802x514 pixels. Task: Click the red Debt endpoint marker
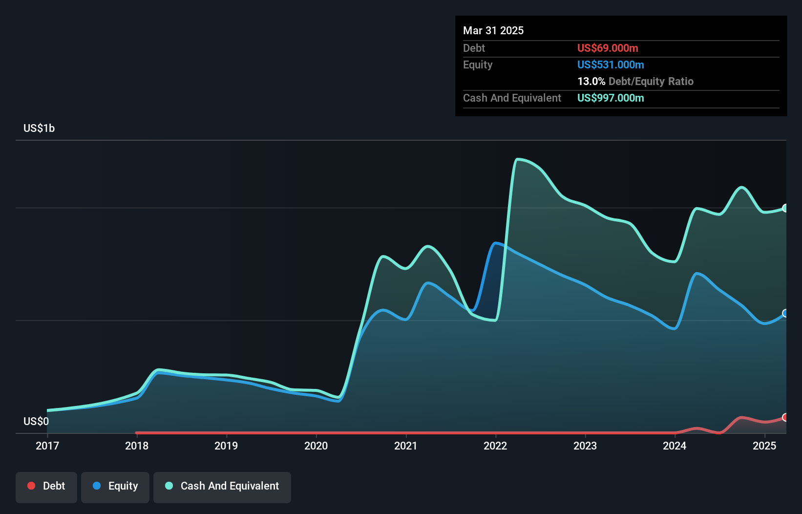tap(785, 417)
